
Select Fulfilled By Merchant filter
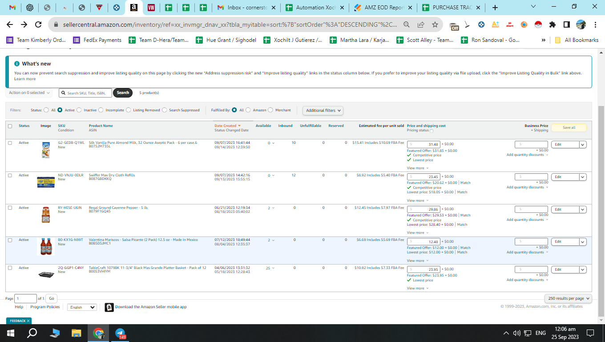pos(270,110)
